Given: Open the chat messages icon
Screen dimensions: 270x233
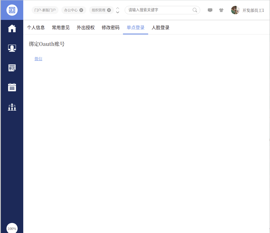Looking at the screenshot, I should (x=210, y=10).
